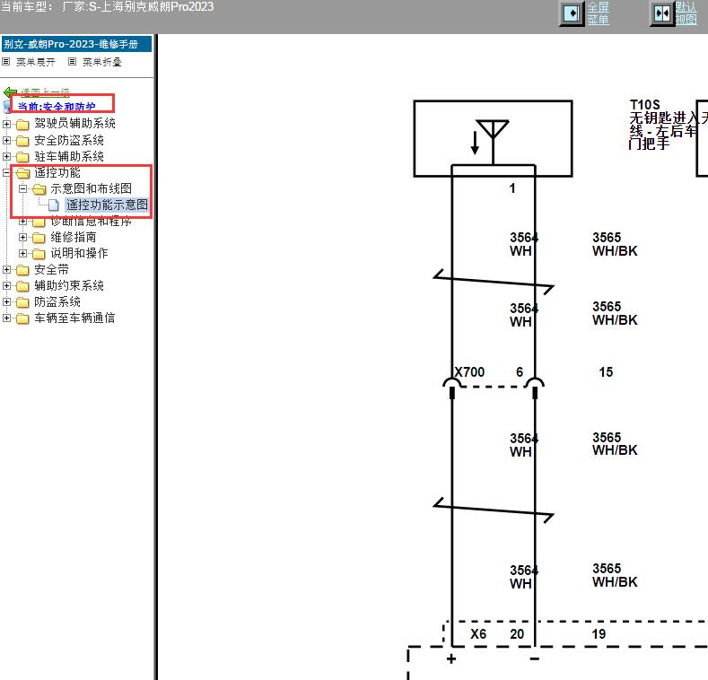Screen dimensions: 708x680
Task: Click the default view icon
Action: [x=662, y=13]
